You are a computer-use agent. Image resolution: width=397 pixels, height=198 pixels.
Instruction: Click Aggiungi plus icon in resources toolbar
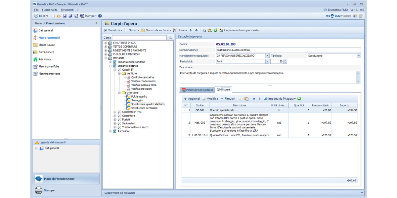tap(186, 99)
